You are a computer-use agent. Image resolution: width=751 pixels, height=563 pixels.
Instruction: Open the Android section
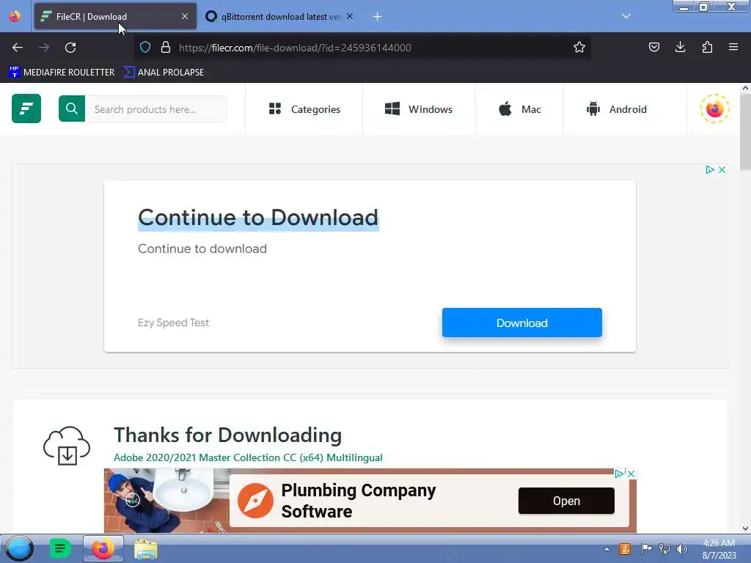[x=616, y=109]
